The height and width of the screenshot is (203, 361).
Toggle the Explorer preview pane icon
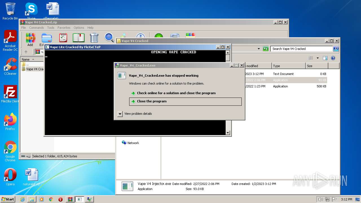pos(325,58)
